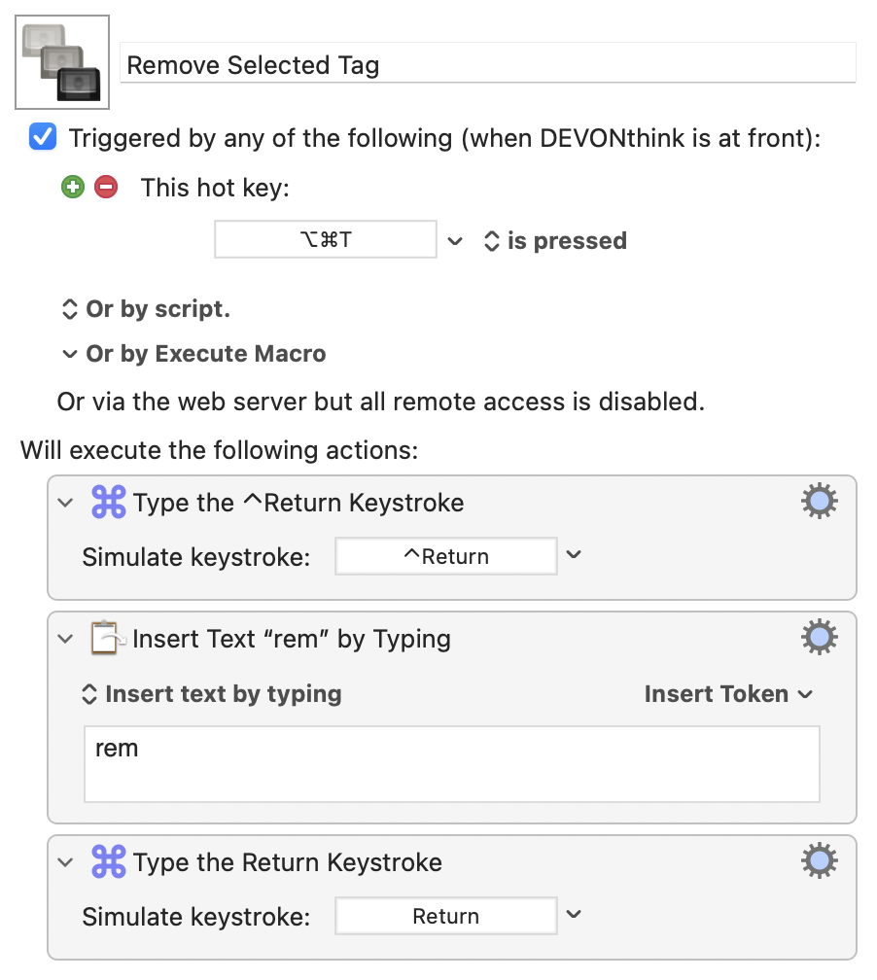The image size is (877, 980).
Task: Collapse the Insert Text "rem" action
Action: 65,639
